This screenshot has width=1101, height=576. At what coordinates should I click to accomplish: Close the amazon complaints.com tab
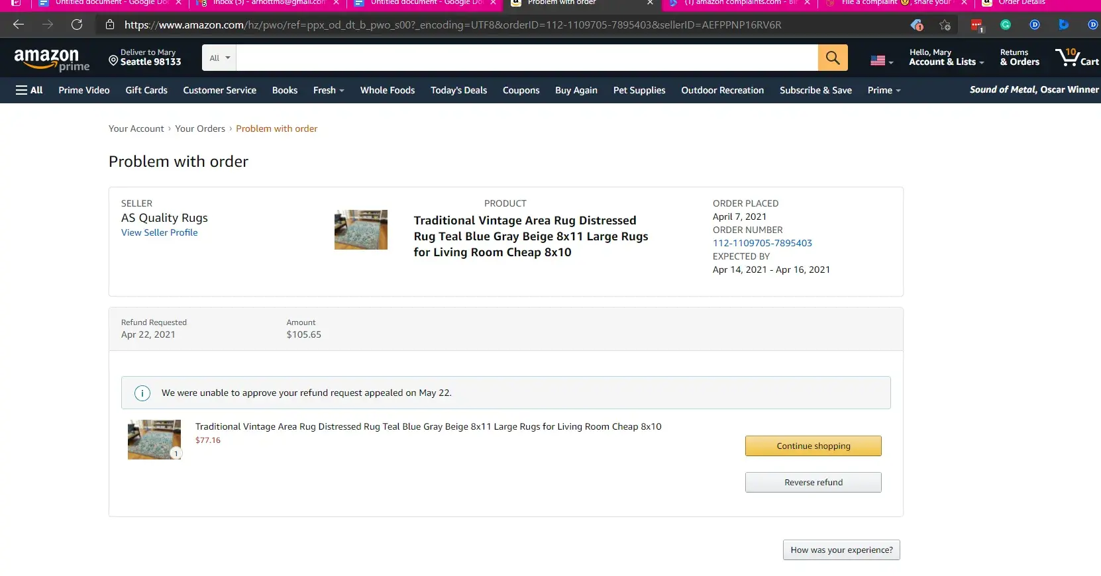coord(807,3)
